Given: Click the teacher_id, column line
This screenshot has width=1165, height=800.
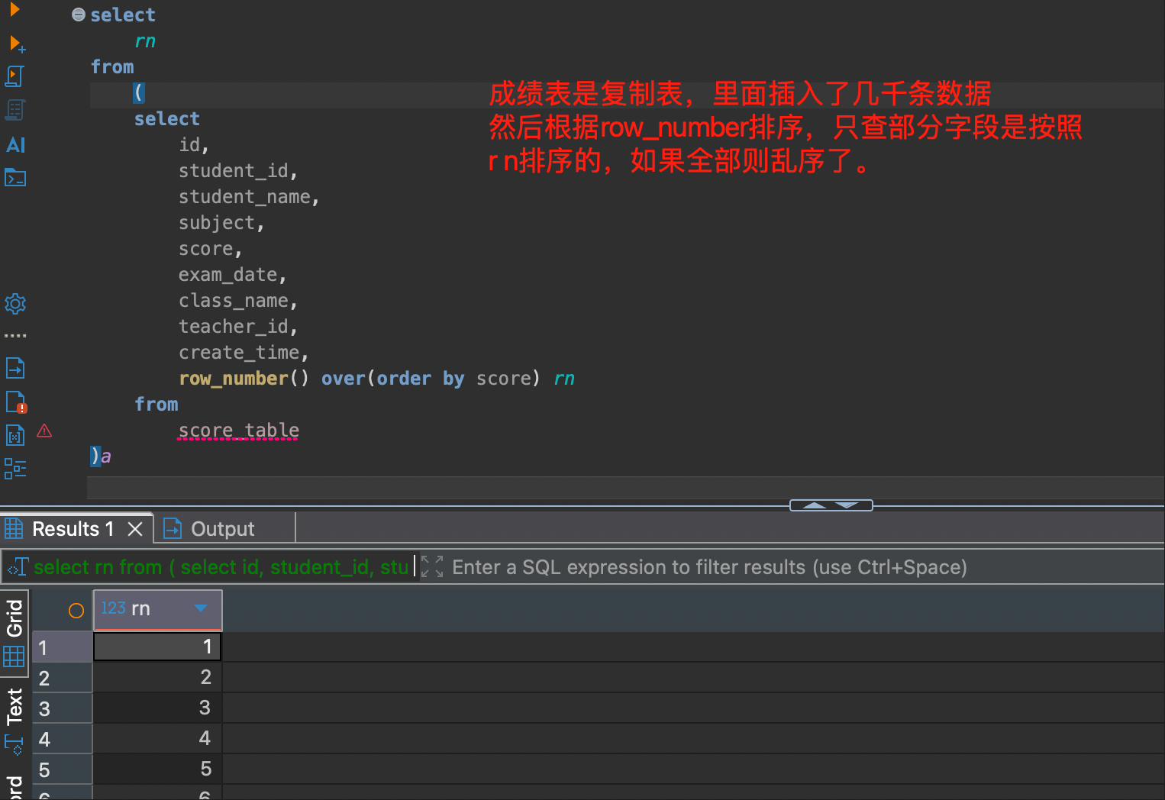Looking at the screenshot, I should coord(238,327).
